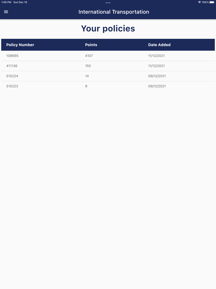Click date 09/12/2021 for policy 515223
Viewport: 216px width, 289px height.
tap(157, 86)
